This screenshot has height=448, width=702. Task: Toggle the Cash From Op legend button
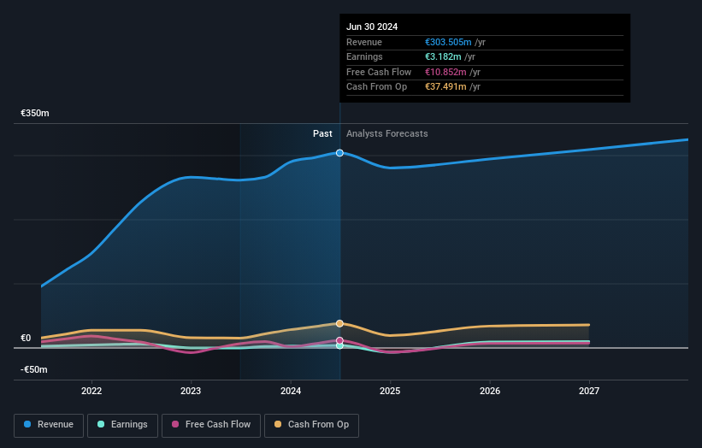pos(311,425)
